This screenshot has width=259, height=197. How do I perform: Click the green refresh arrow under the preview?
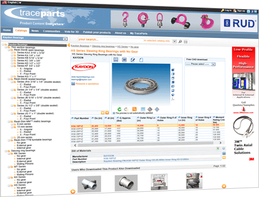[x=119, y=109]
